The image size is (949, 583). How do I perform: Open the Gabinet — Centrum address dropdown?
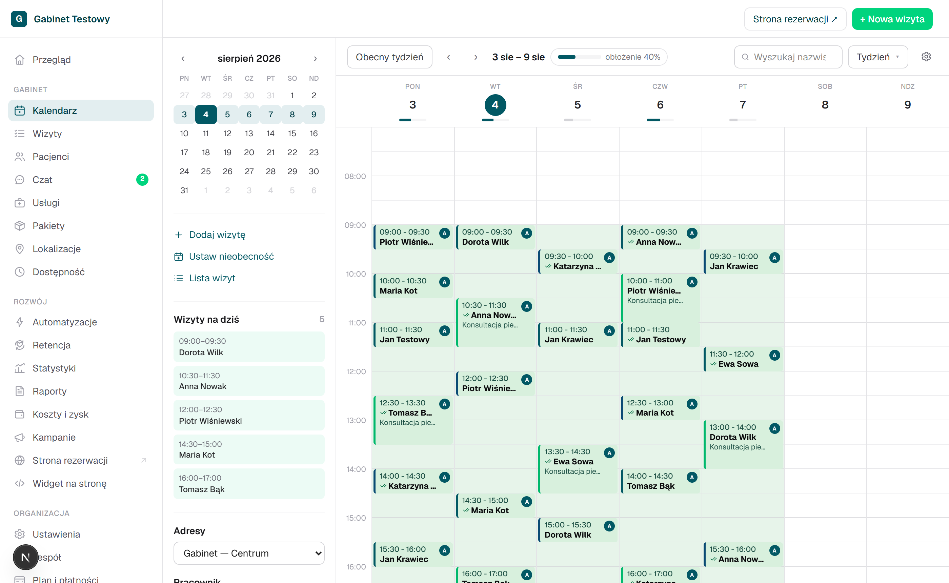[x=249, y=553]
